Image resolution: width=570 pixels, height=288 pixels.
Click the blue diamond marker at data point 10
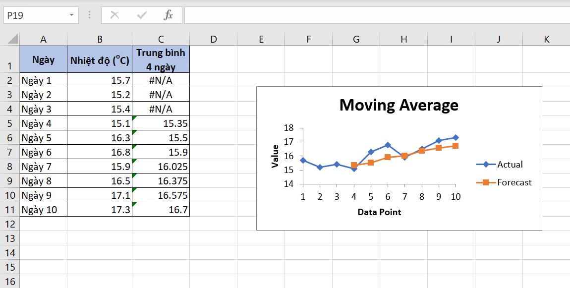(x=456, y=137)
